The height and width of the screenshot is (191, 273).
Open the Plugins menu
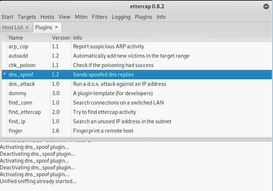tap(144, 17)
